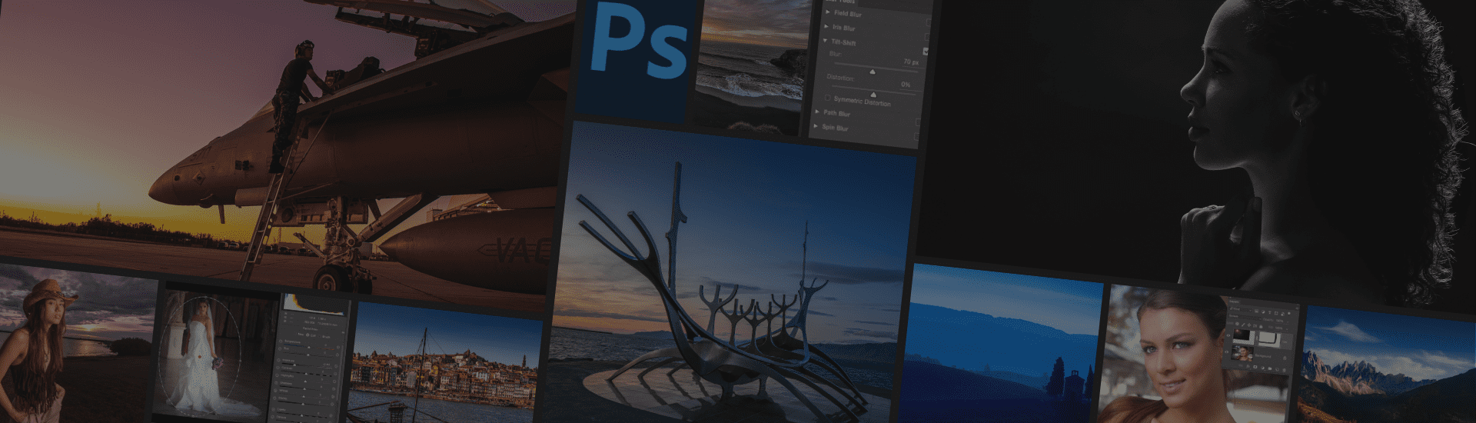Adjust the Tilt-Shift Blur slider handle
This screenshot has height=423, width=1476.
(873, 72)
